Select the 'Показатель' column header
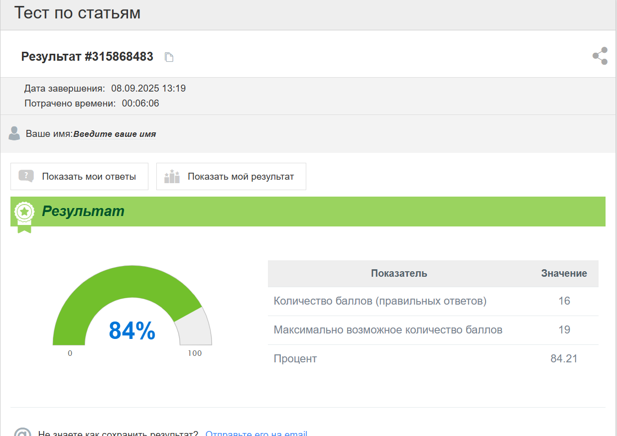The height and width of the screenshot is (436, 617). pos(398,273)
